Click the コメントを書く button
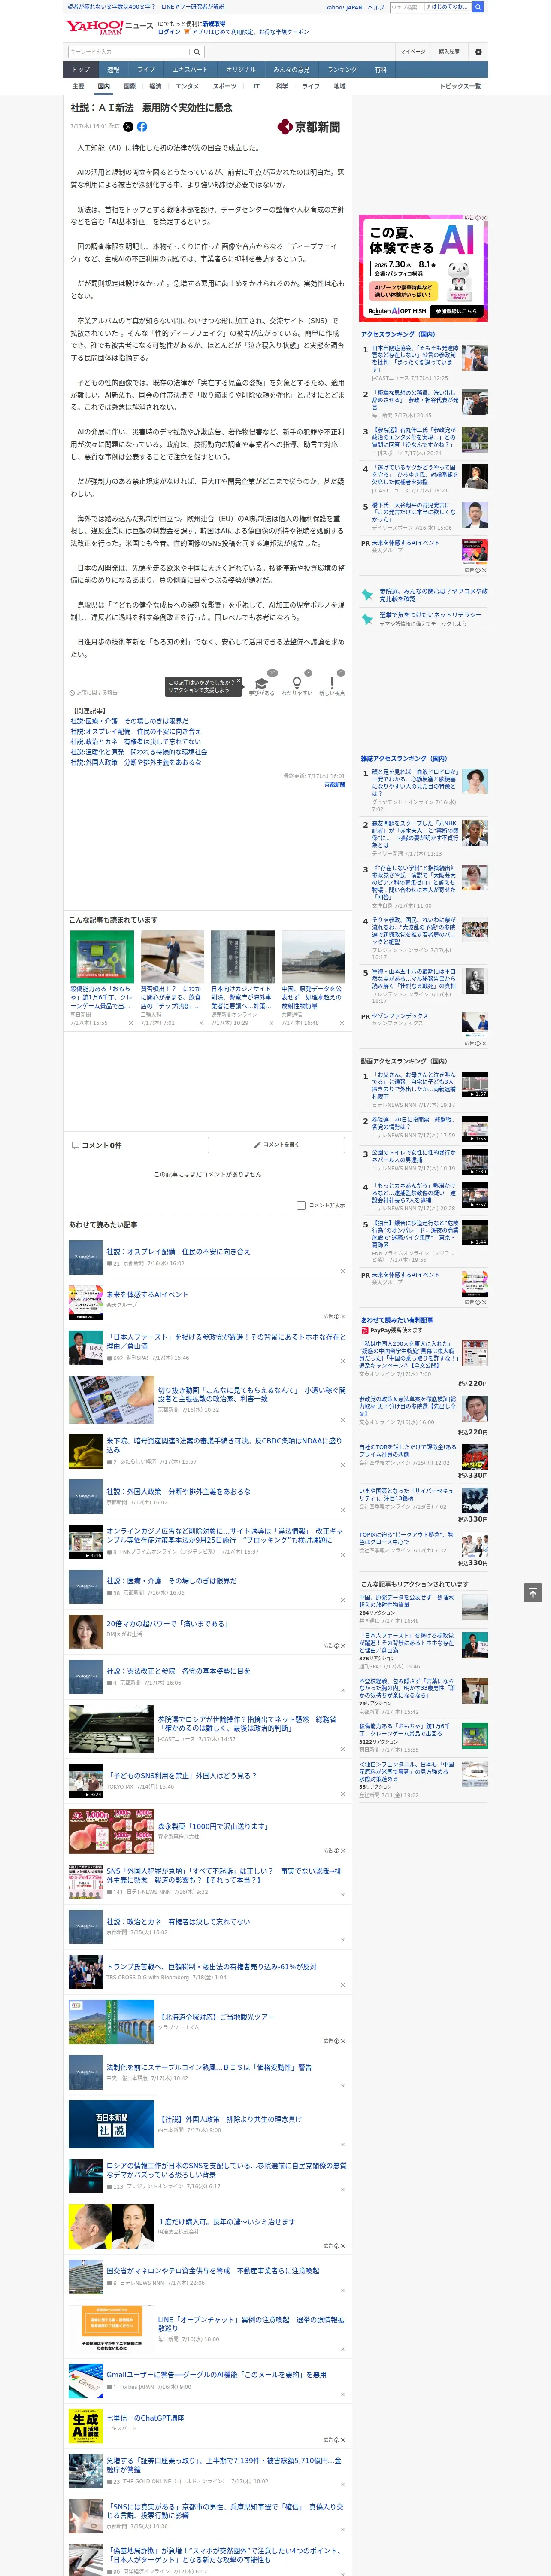 (276, 1144)
